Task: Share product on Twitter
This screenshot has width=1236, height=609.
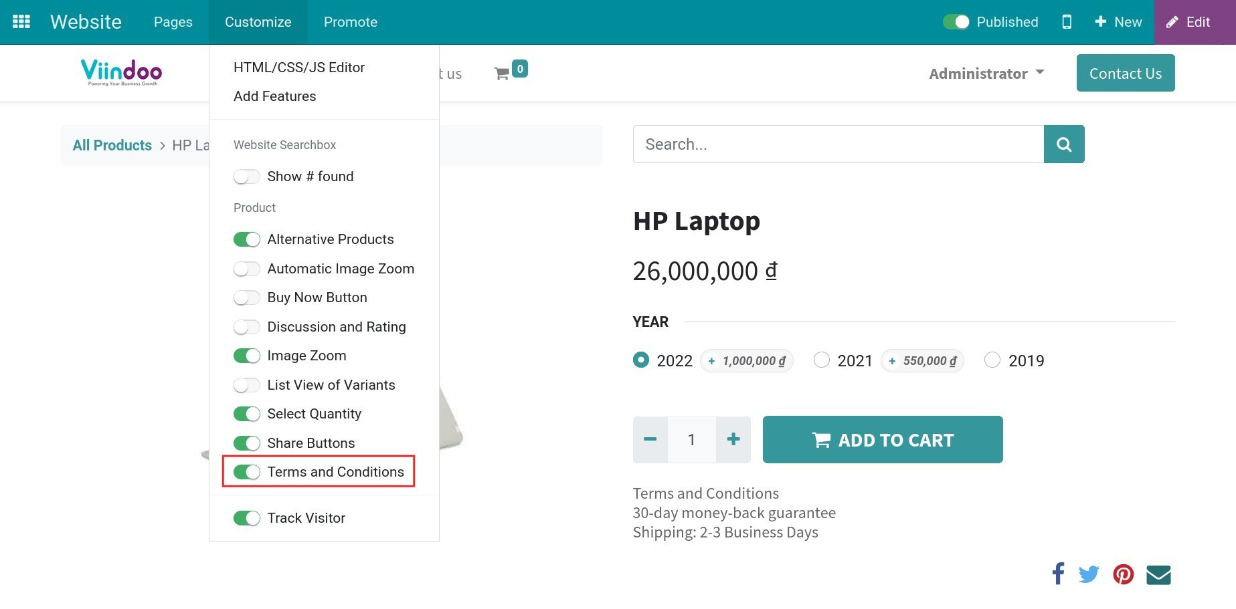Action: [x=1089, y=574]
